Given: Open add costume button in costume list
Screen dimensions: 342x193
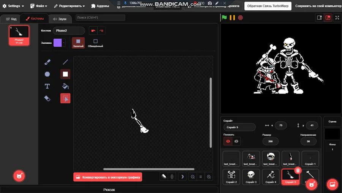Looking at the screenshot, I should click(19, 176).
